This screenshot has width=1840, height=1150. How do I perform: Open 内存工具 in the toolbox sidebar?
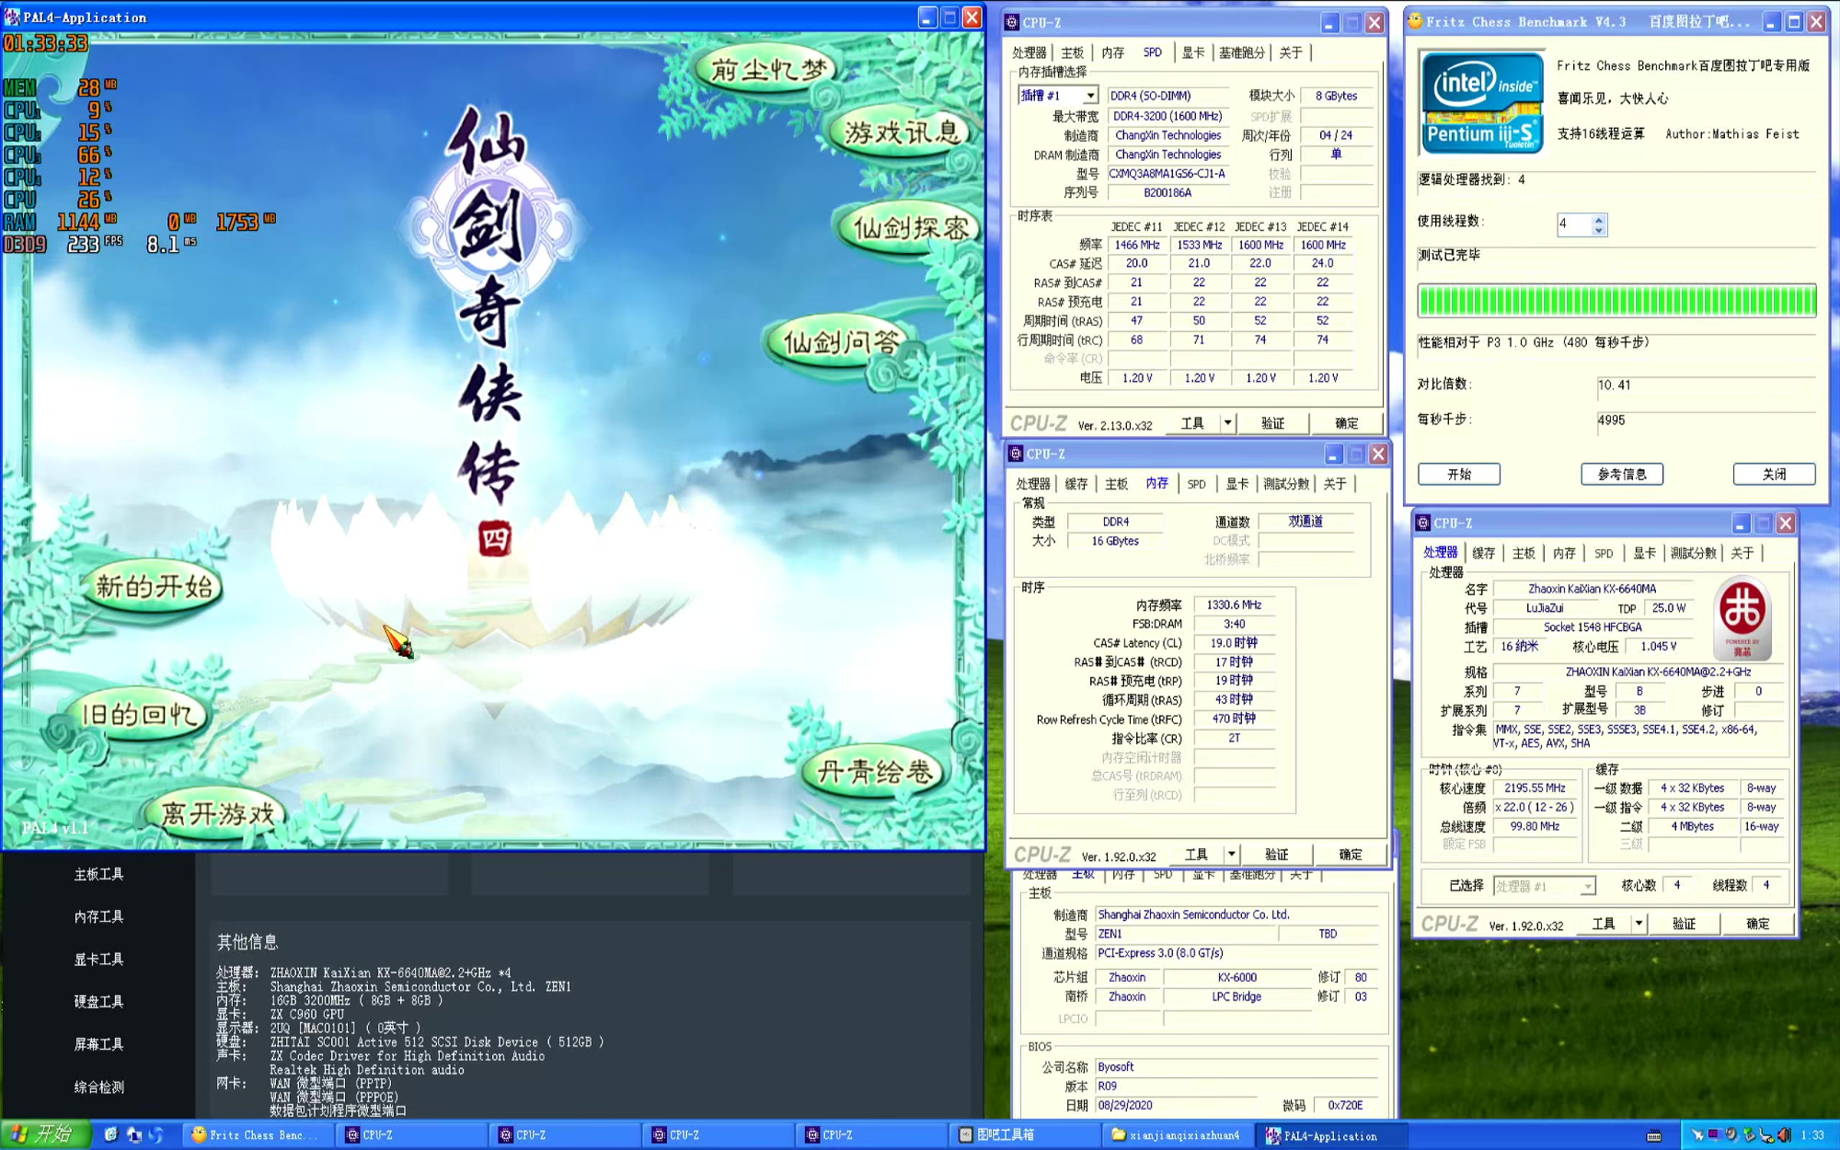98,916
